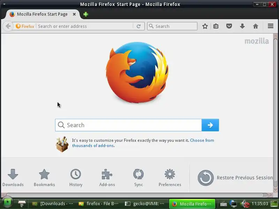Open the downloads arrow in the toolbar
The image size is (279, 209).
[242, 26]
